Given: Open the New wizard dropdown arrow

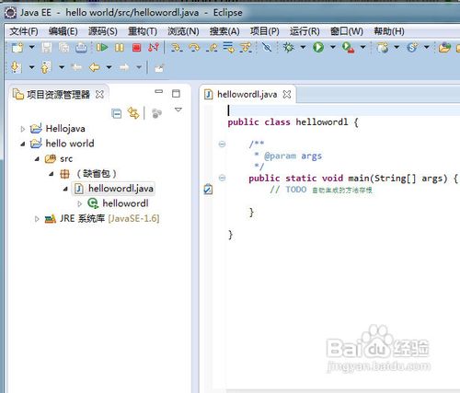Looking at the screenshot, I should click(31, 48).
